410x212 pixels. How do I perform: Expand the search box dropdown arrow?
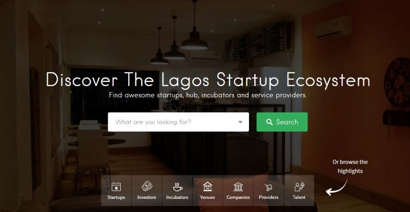tap(240, 122)
